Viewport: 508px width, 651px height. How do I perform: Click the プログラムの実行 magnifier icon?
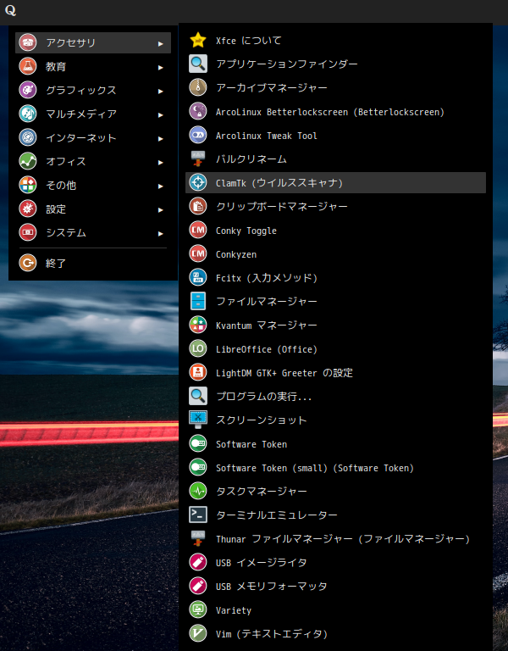pos(198,396)
